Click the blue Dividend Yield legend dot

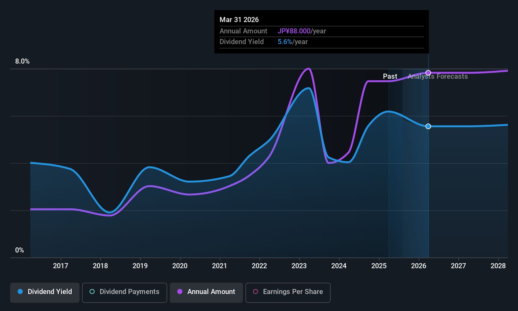point(20,292)
